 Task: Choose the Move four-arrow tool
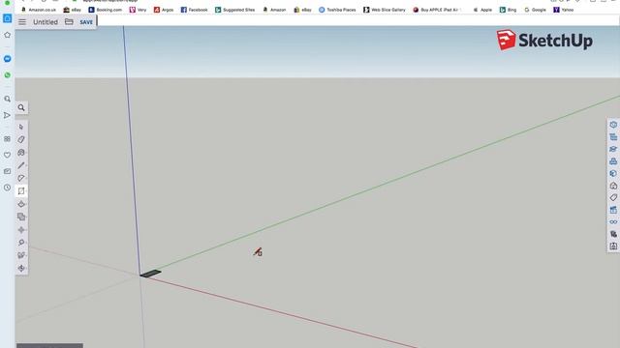pos(21,230)
